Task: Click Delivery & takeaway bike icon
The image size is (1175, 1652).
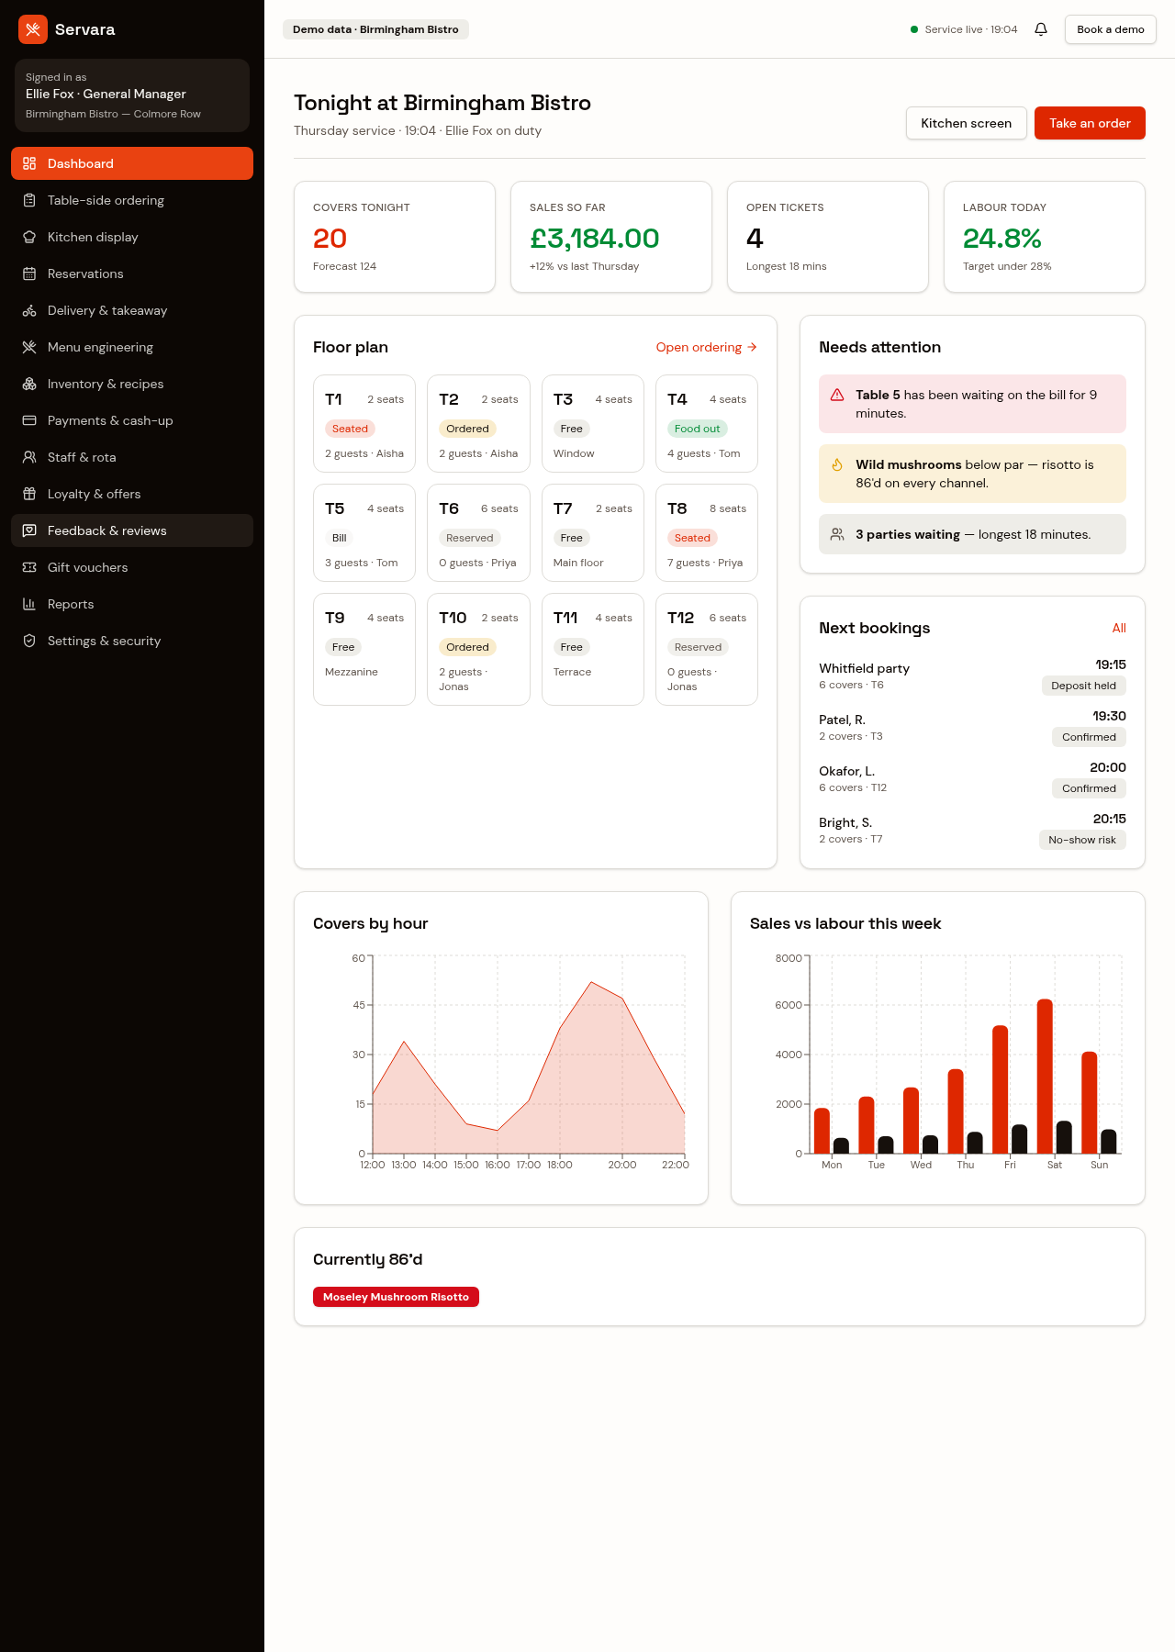Action: click(29, 310)
